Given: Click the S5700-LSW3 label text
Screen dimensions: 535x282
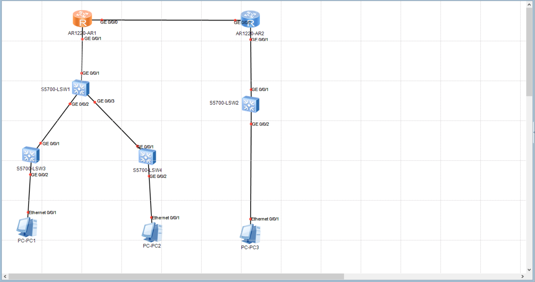Looking at the screenshot, I should coord(31,169).
